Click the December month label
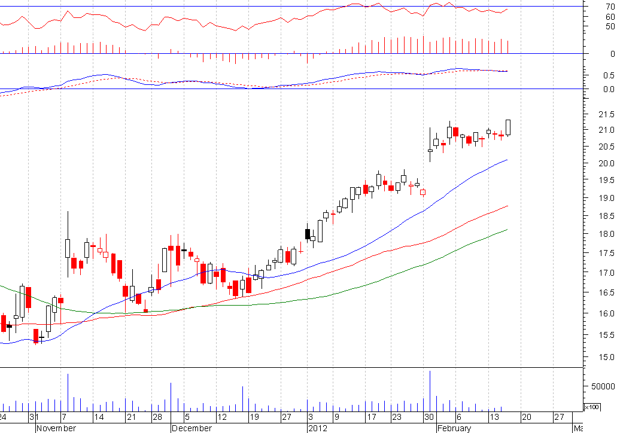The width and height of the screenshot is (617, 433). [192, 428]
